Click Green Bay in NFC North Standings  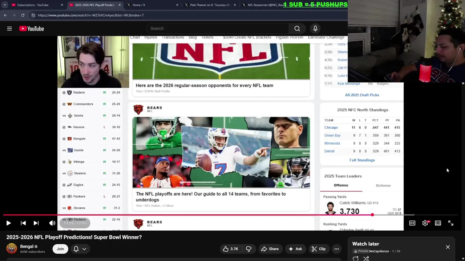pyautogui.click(x=332, y=136)
